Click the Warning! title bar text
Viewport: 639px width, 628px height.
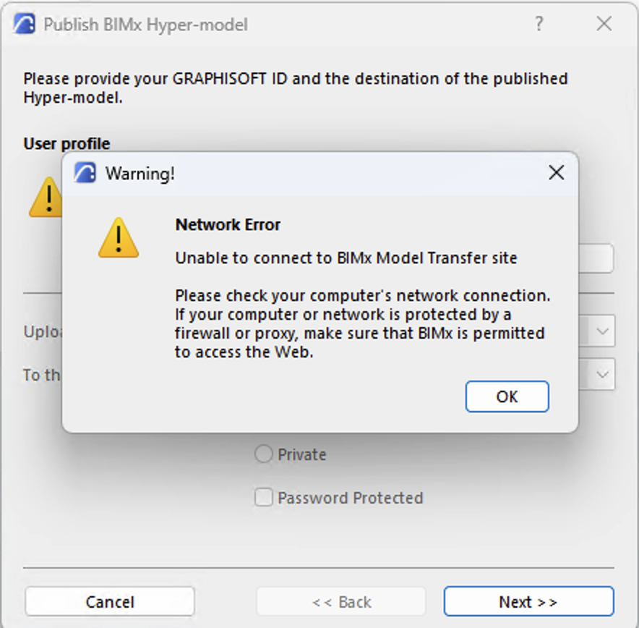tap(140, 174)
